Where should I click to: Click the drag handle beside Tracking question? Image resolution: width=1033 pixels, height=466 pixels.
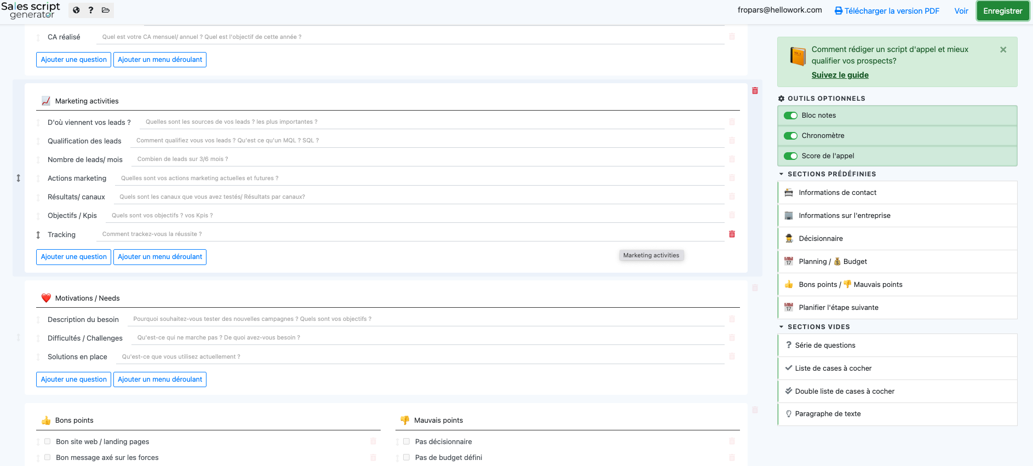[x=38, y=235]
